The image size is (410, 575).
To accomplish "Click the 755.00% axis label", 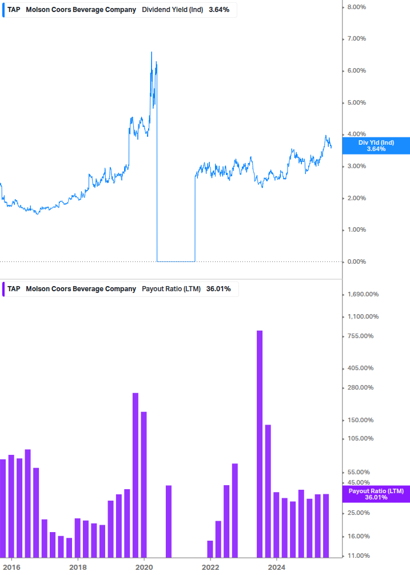I will [x=360, y=336].
